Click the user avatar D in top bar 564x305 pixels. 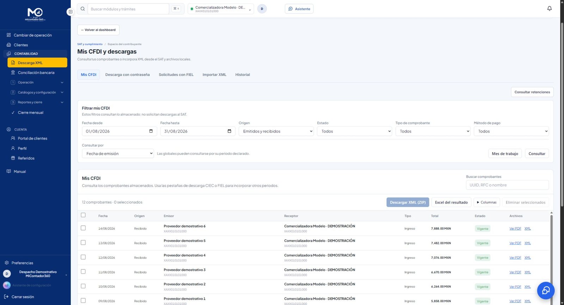262,9
